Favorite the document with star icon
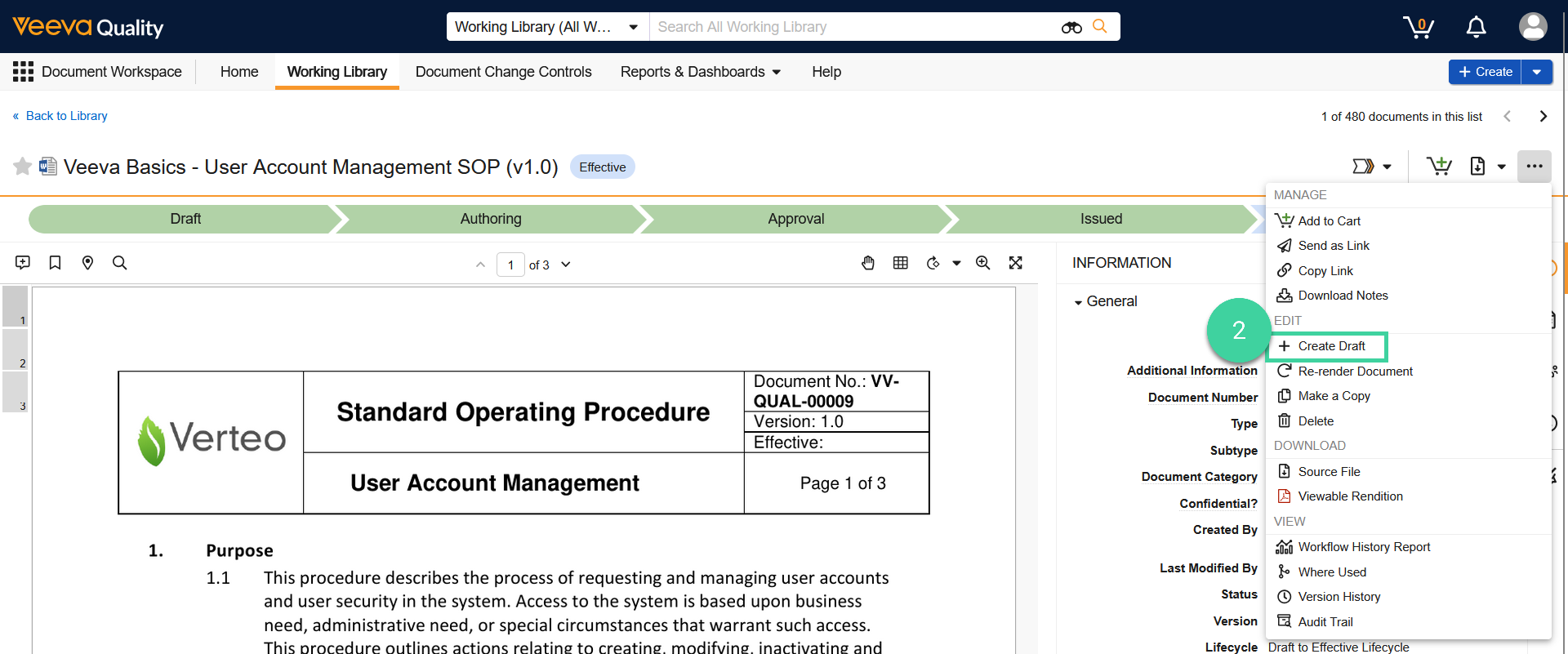 [x=22, y=167]
